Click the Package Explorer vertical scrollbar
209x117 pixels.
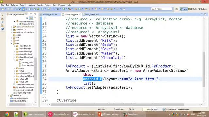[35, 69]
